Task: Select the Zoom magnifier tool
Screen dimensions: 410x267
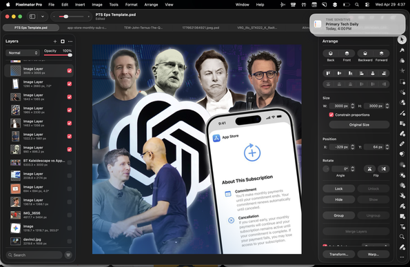Action: (x=402, y=237)
